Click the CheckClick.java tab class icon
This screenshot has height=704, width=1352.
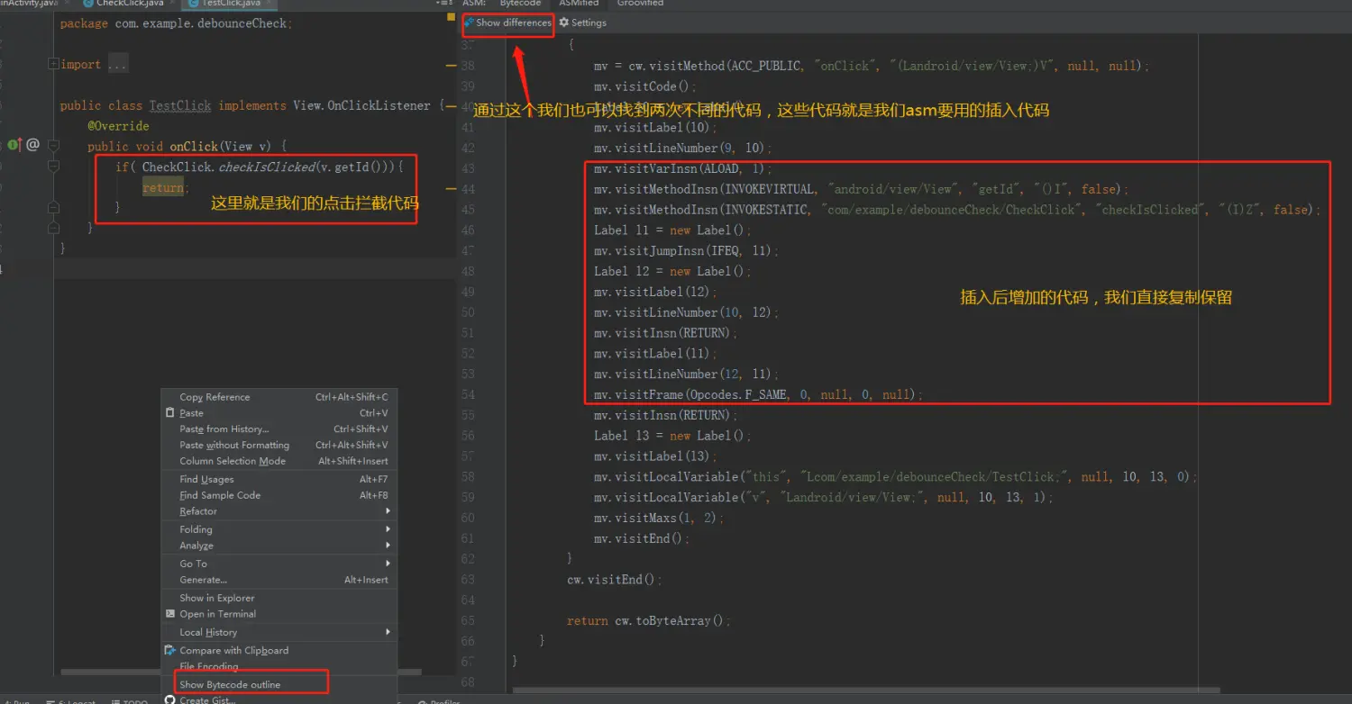(88, 4)
